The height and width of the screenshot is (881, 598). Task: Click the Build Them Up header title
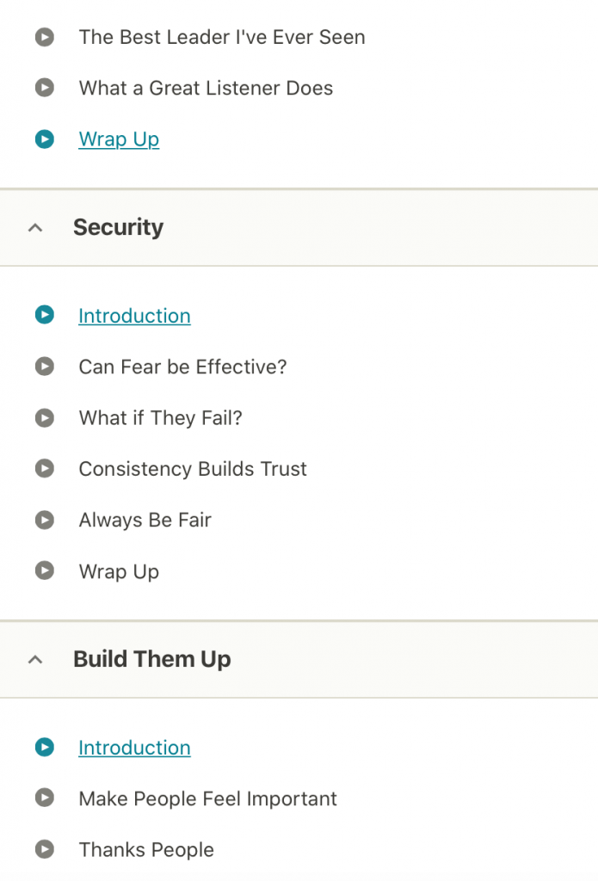point(151,659)
